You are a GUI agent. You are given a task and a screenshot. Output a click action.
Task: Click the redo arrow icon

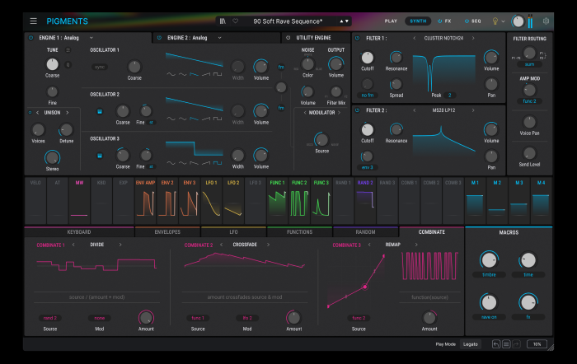516,344
